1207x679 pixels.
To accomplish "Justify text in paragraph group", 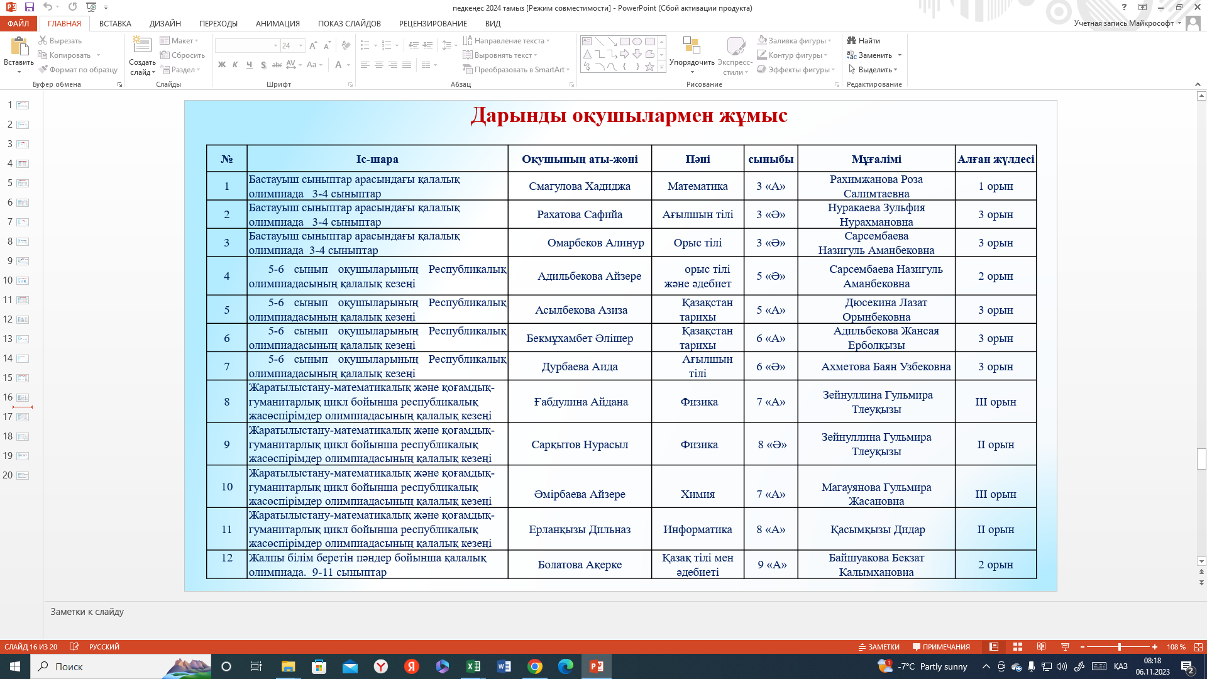I will click(x=407, y=65).
